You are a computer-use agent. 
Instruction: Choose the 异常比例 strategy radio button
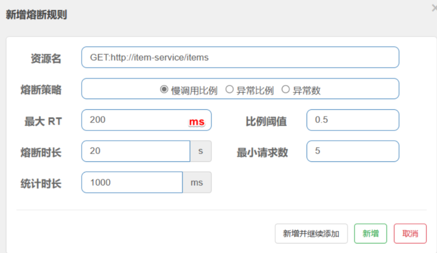[x=229, y=90]
